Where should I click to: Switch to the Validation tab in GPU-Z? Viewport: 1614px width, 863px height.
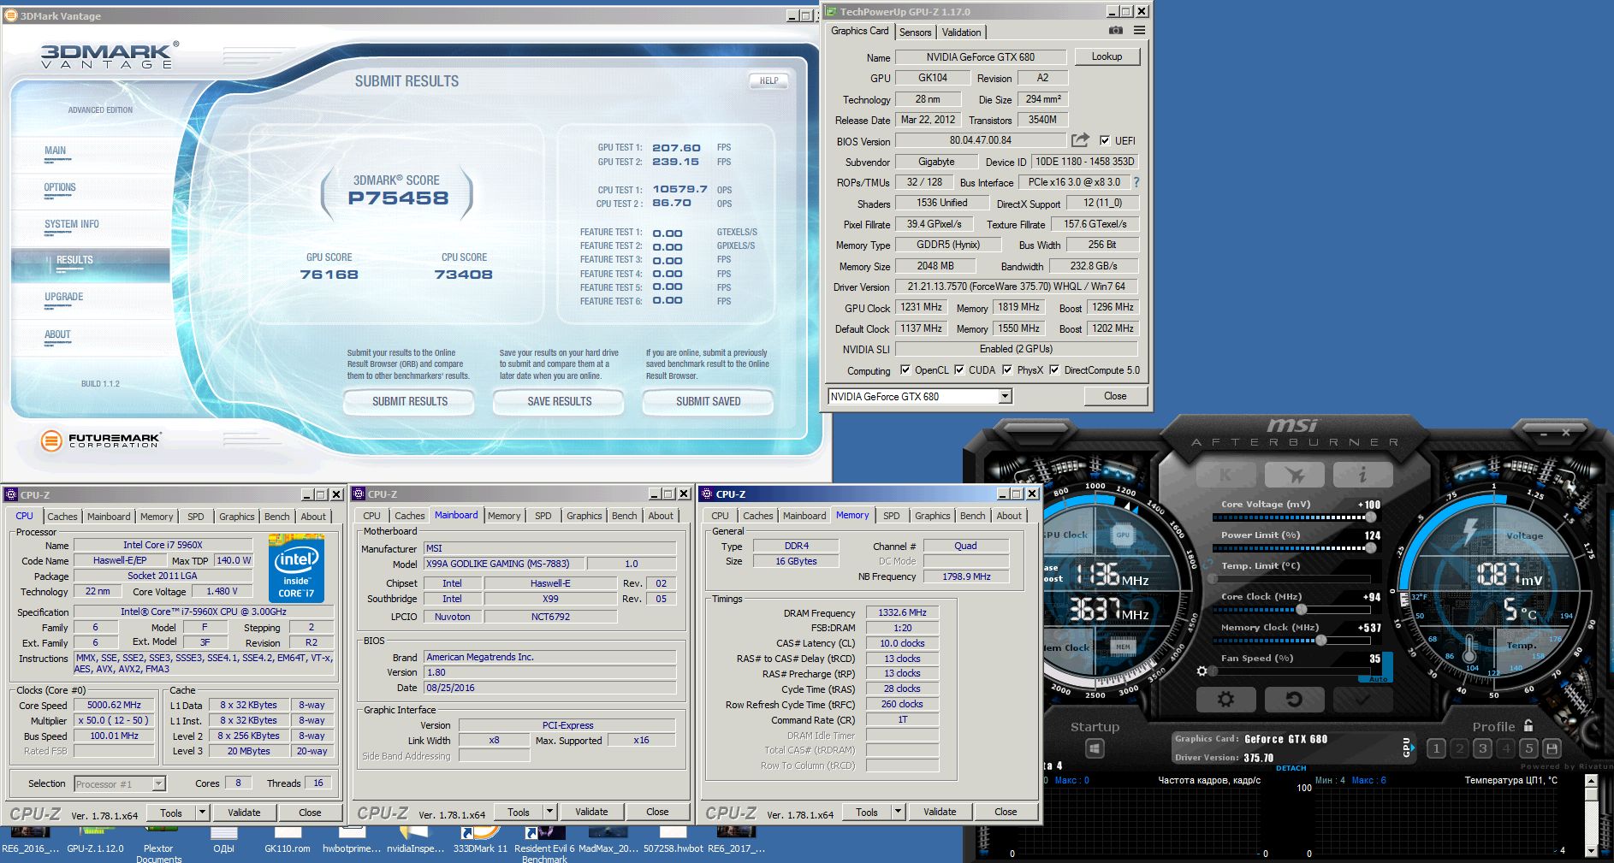pyautogui.click(x=961, y=33)
